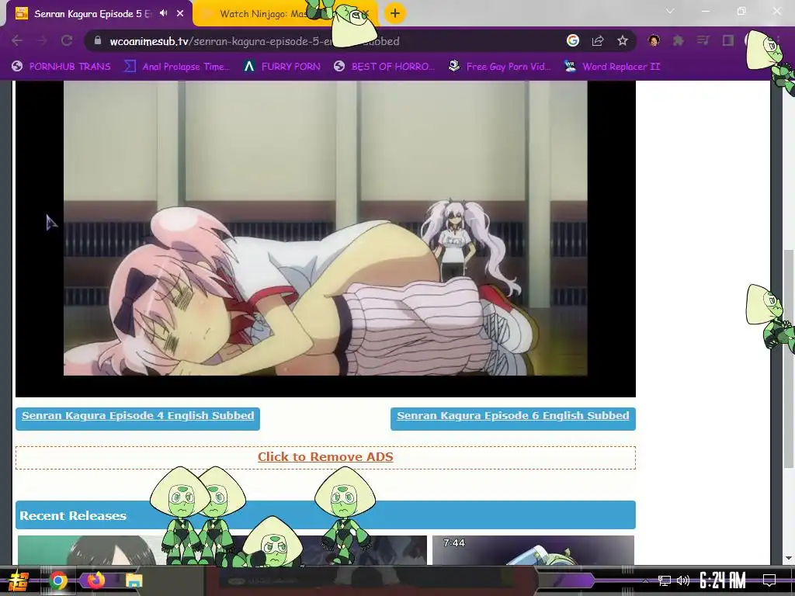Click the Click to Remove ADS link
Image resolution: width=795 pixels, height=596 pixels.
click(x=325, y=457)
